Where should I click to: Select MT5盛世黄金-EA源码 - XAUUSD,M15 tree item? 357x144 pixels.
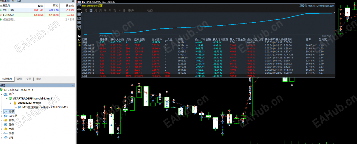(x=45, y=107)
